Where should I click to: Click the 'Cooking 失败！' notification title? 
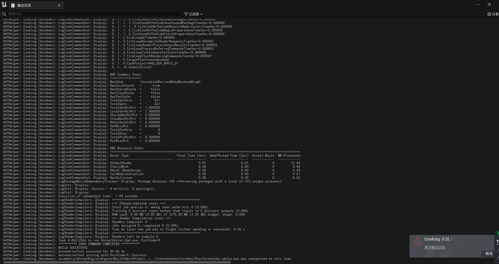438,239
